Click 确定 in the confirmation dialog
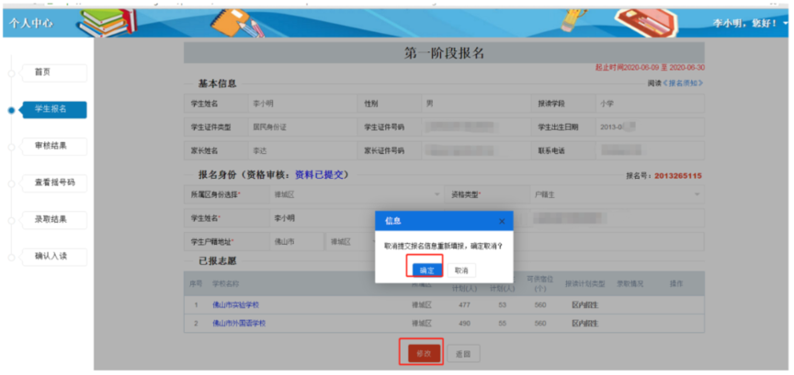The height and width of the screenshot is (375, 794). 426,270
